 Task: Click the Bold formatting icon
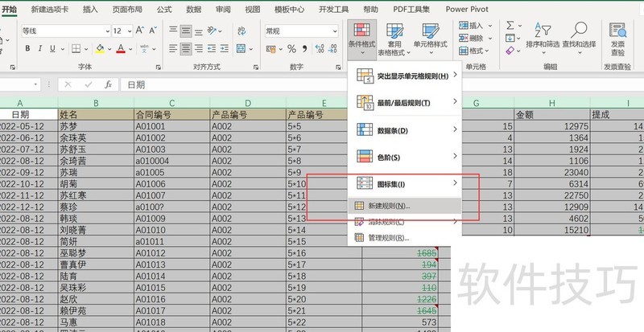tap(27, 48)
